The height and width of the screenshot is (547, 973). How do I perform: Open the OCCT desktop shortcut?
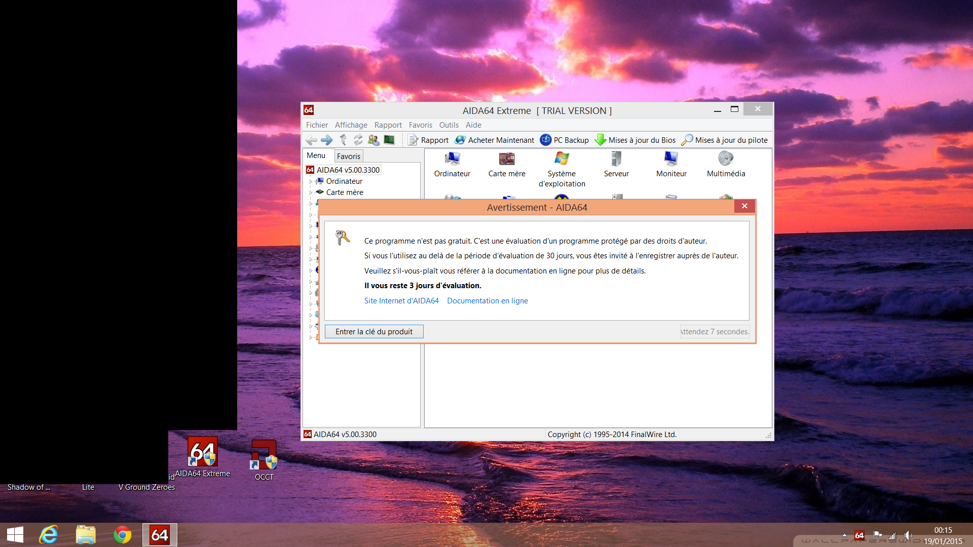click(264, 460)
